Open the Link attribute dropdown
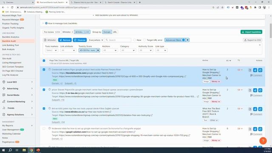 68,50
